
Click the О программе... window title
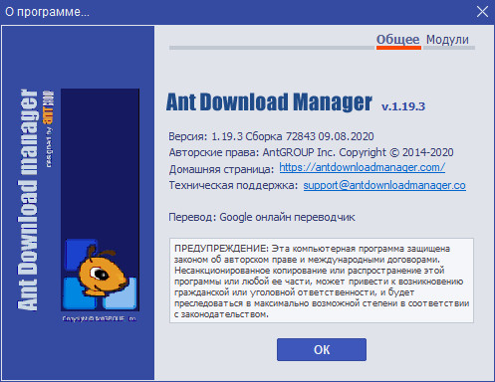47,12
